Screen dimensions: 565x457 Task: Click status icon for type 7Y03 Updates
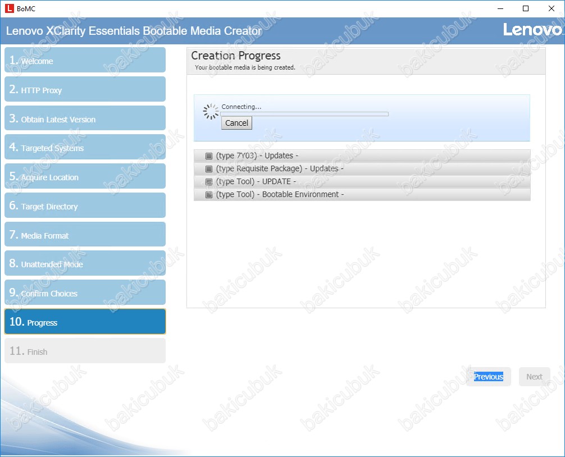point(208,156)
